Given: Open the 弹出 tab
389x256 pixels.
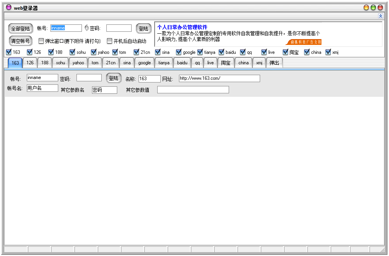Looking at the screenshot, I should pos(274,62).
